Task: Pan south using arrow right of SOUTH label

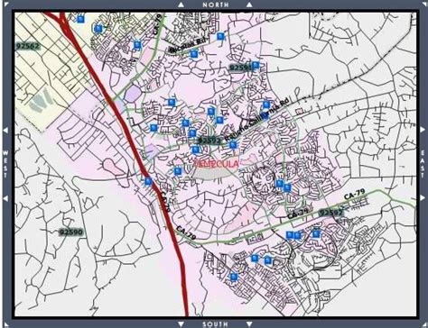Action: coord(249,324)
